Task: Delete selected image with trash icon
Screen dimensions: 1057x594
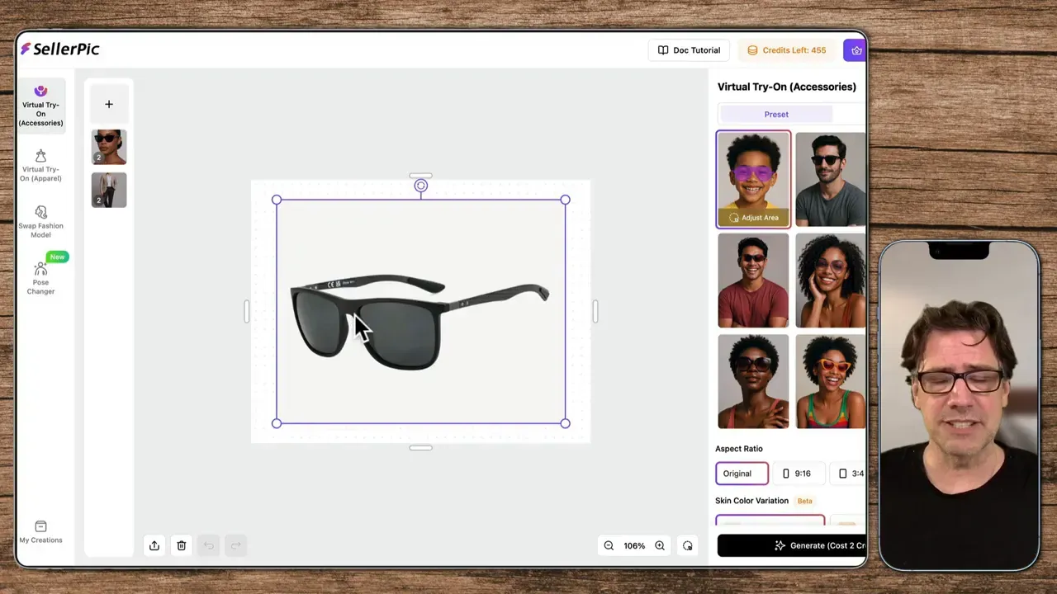Action: (x=182, y=545)
